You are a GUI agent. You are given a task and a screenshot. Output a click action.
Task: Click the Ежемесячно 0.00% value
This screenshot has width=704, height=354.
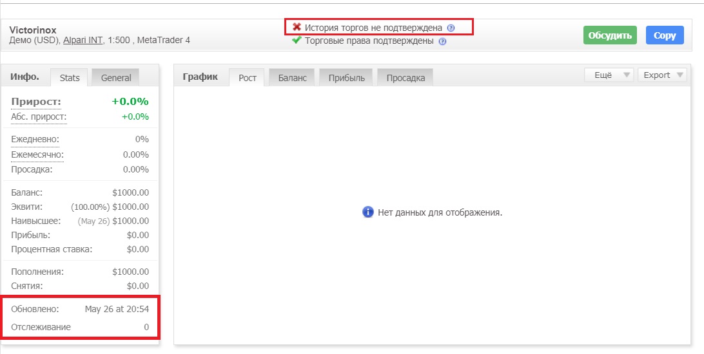pyautogui.click(x=136, y=154)
